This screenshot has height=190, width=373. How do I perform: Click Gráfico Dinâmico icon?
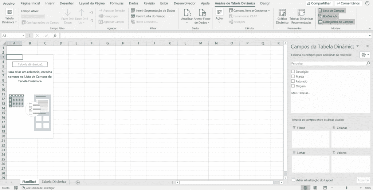click(282, 13)
